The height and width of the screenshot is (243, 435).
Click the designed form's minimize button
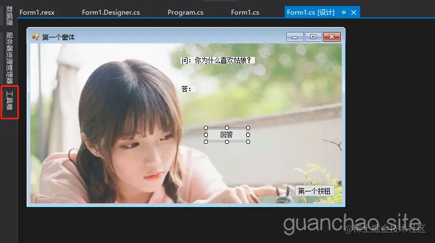point(295,37)
